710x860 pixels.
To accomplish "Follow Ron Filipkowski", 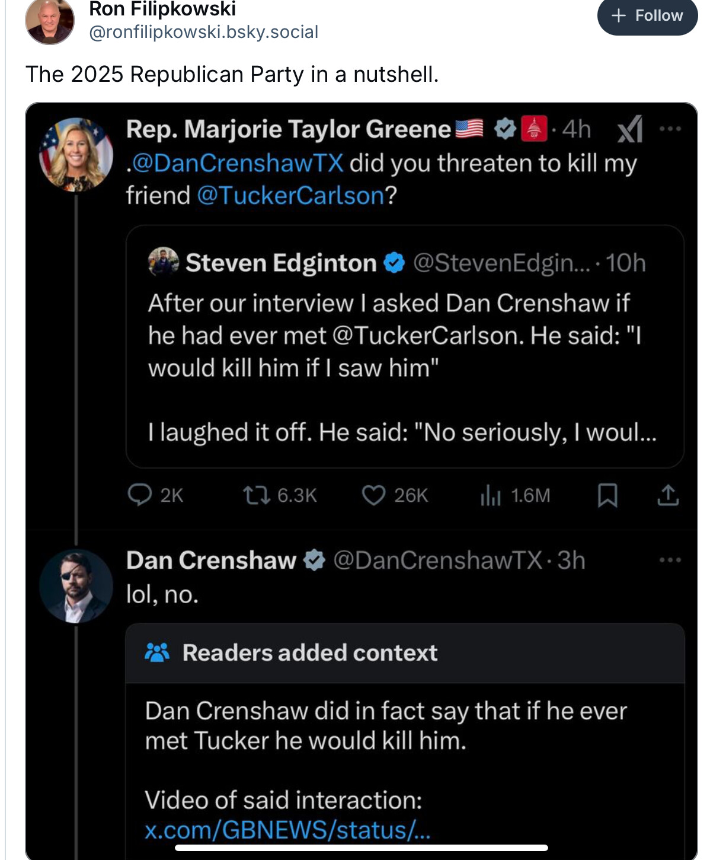I will 647,15.
